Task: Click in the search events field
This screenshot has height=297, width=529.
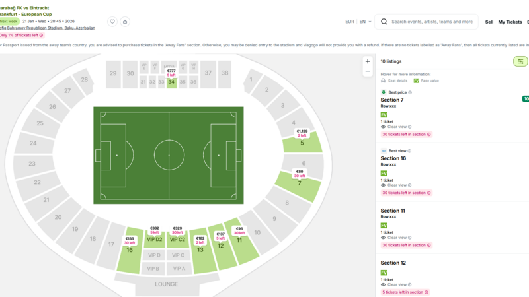Action: [x=432, y=22]
